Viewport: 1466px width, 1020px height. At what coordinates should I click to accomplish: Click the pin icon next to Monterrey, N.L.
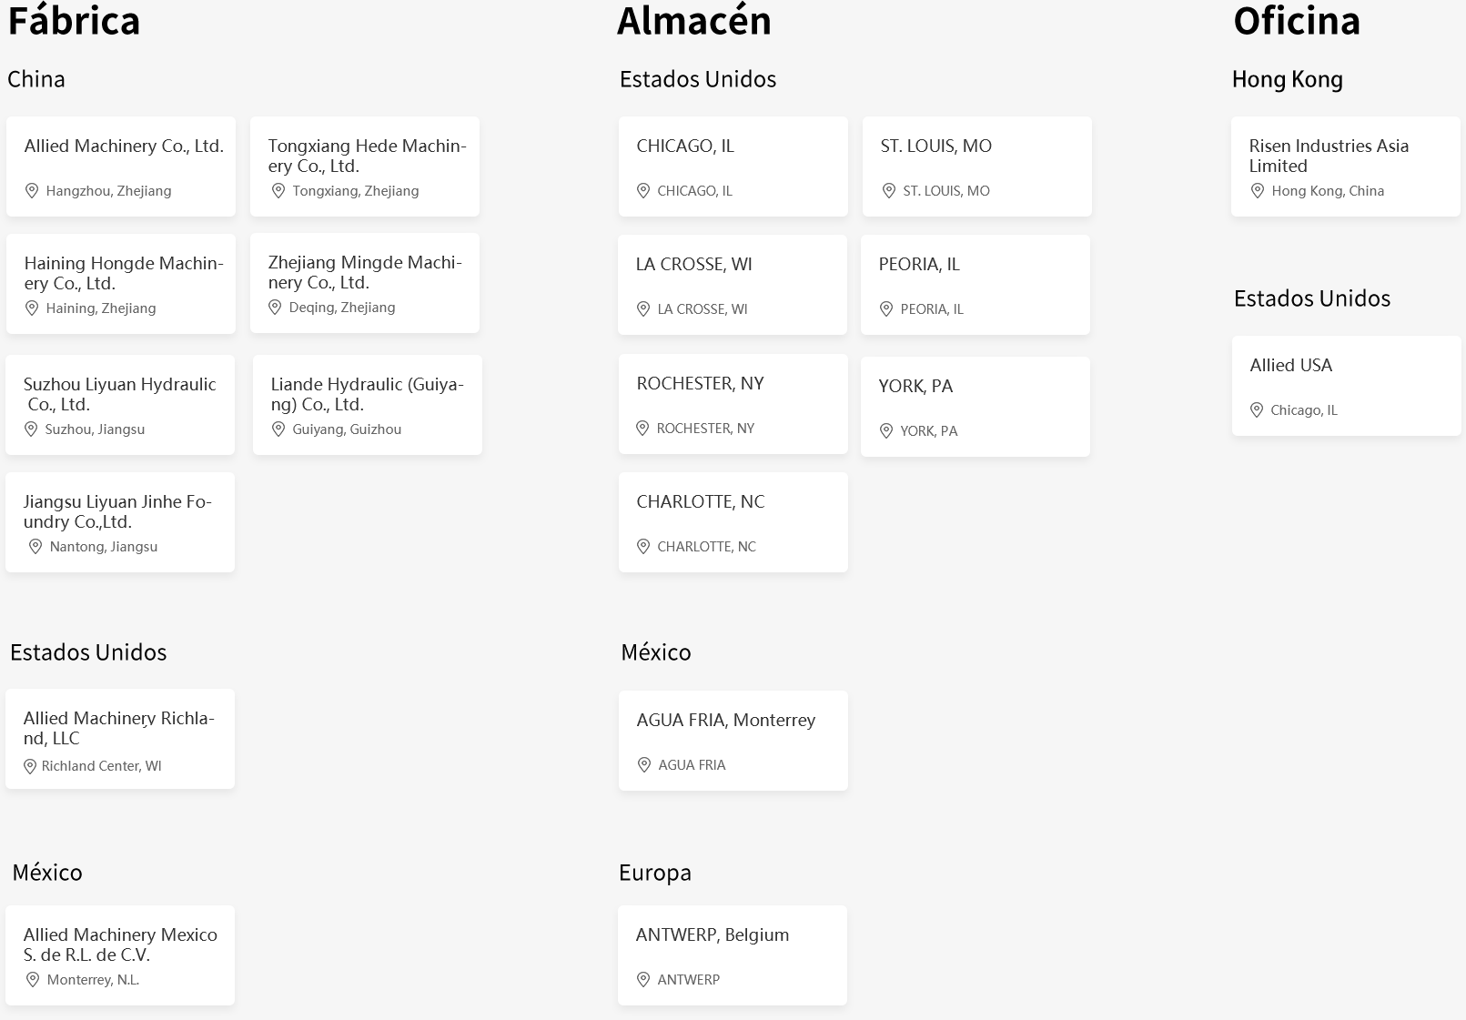click(33, 980)
